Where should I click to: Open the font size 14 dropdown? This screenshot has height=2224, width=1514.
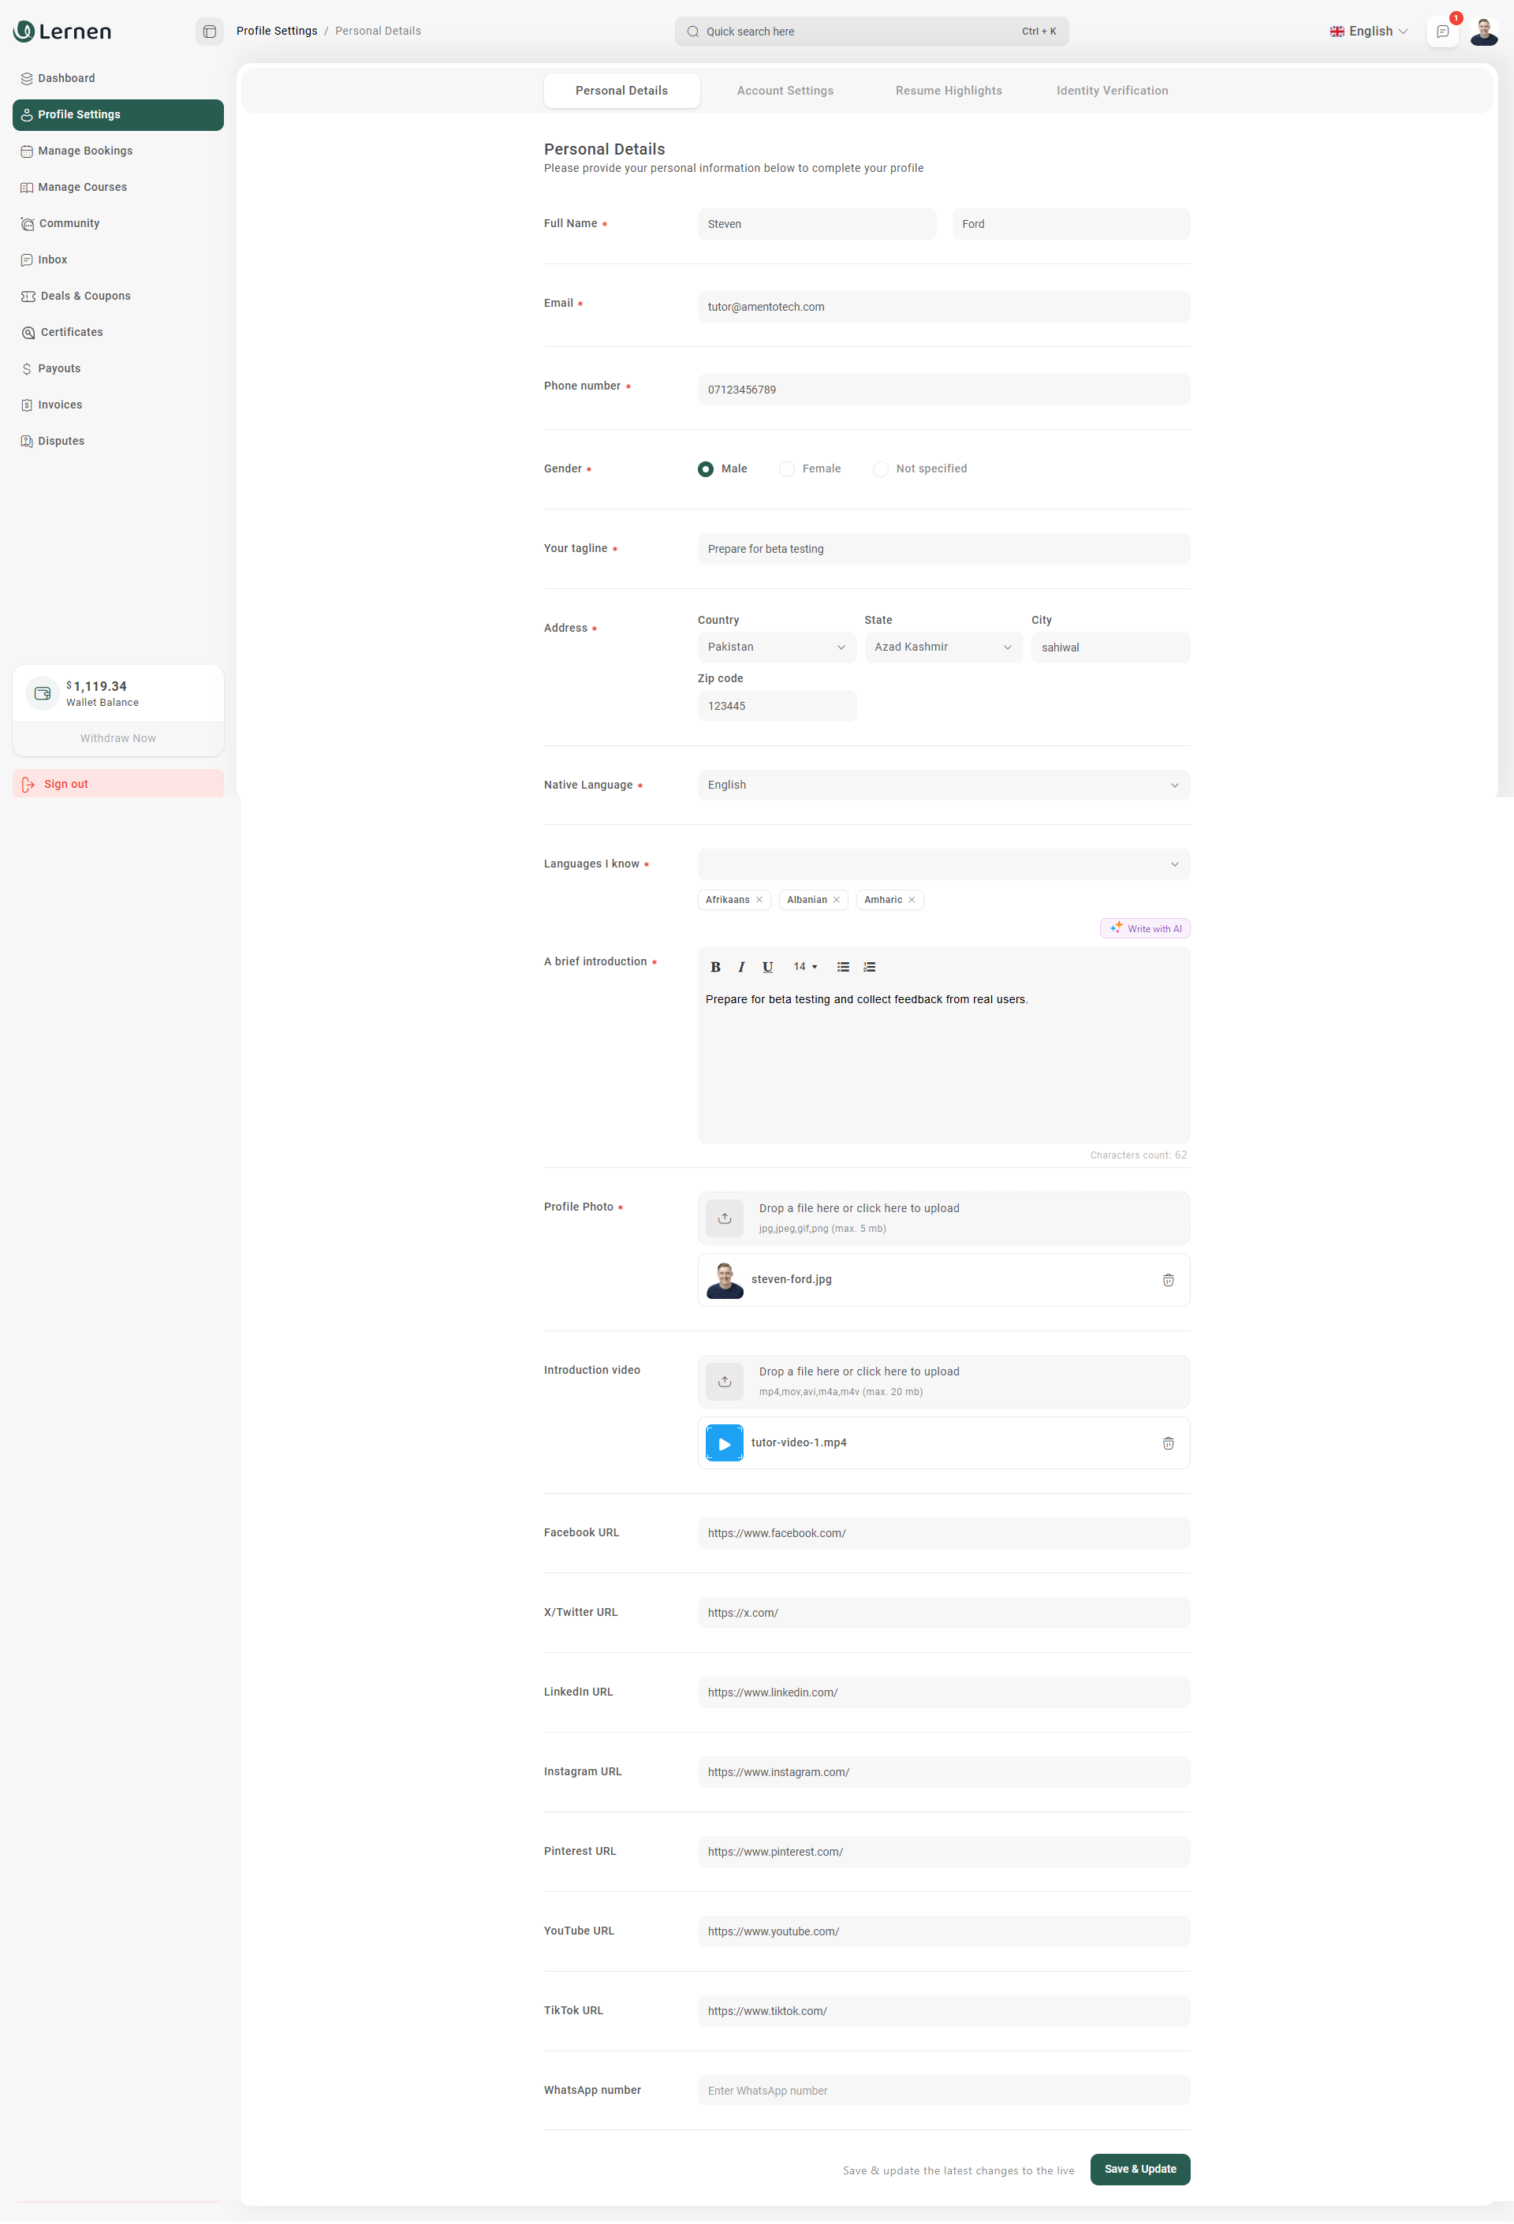[x=805, y=967]
